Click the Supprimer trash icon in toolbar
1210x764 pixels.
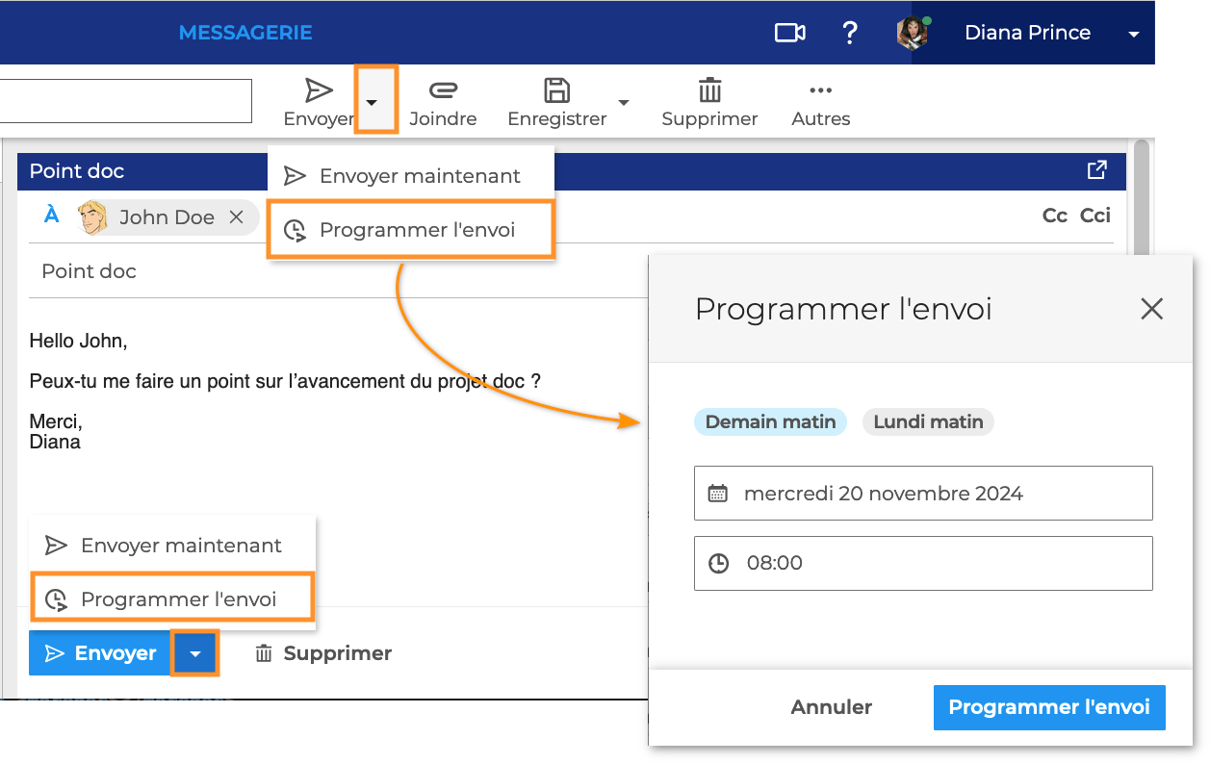pyautogui.click(x=709, y=90)
